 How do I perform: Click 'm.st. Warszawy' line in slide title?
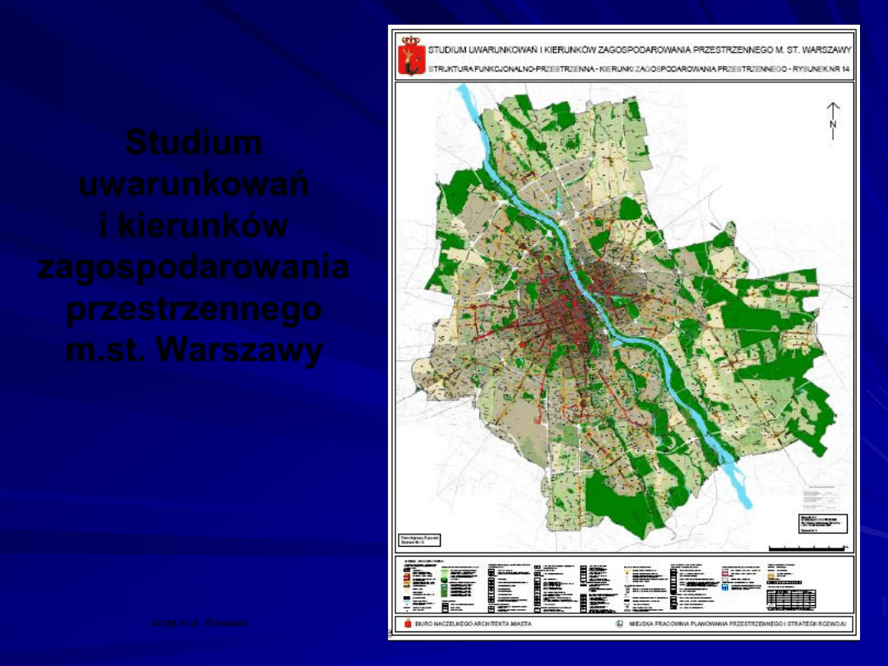point(193,351)
